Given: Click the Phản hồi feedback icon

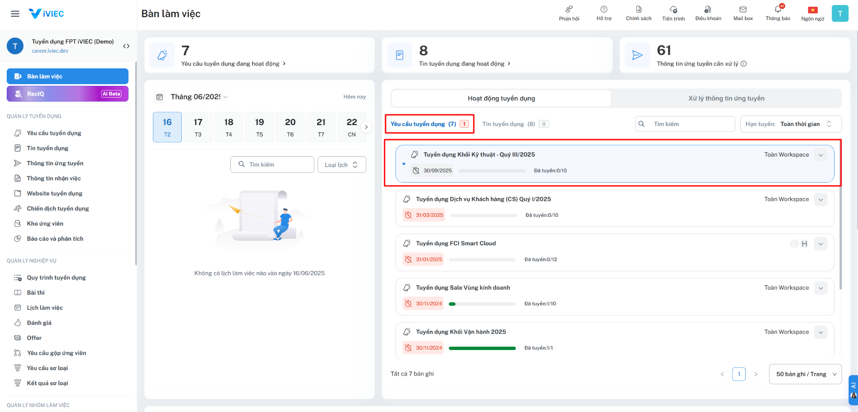Looking at the screenshot, I should pyautogui.click(x=569, y=10).
